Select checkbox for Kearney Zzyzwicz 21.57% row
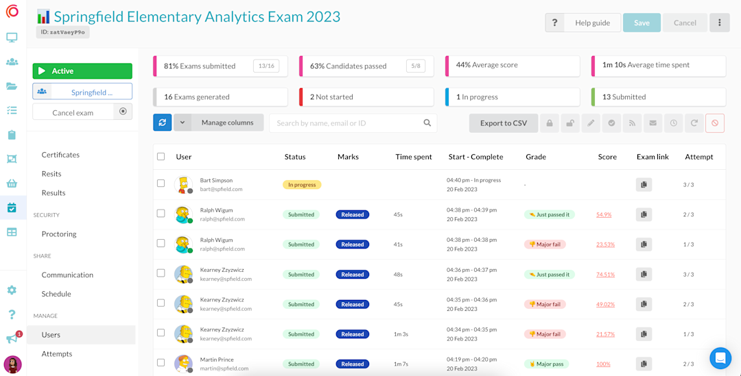741x376 pixels. [x=161, y=333]
